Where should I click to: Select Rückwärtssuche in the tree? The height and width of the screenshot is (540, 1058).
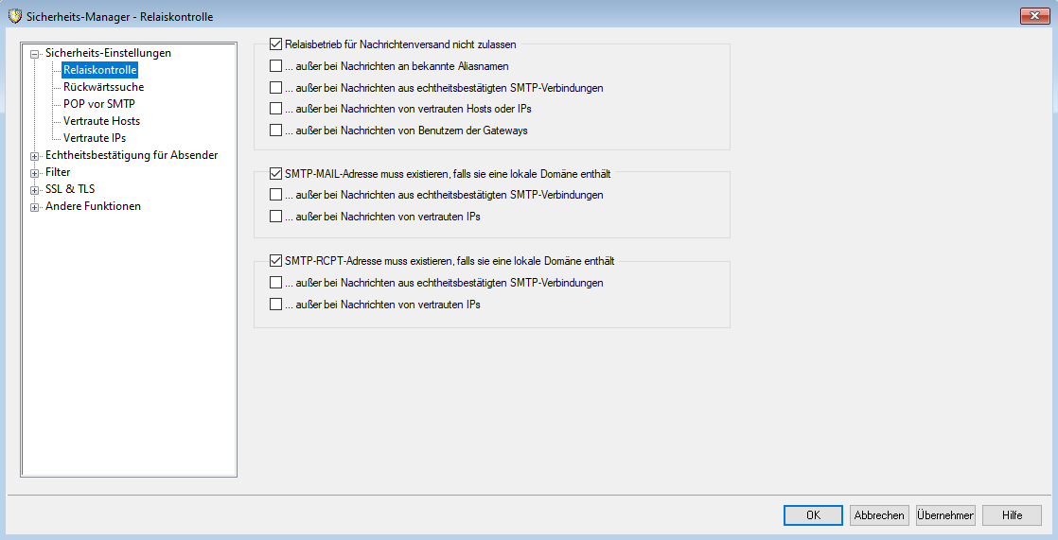click(x=103, y=87)
